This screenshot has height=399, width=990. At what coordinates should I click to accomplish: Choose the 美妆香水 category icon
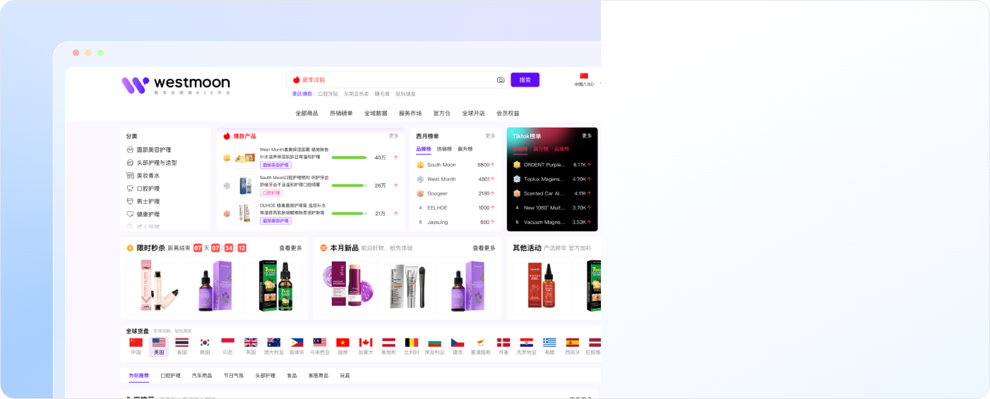click(x=130, y=176)
